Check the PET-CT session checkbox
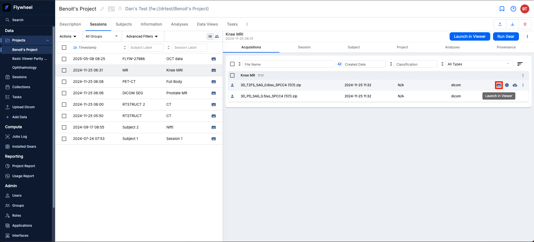 coord(64,82)
